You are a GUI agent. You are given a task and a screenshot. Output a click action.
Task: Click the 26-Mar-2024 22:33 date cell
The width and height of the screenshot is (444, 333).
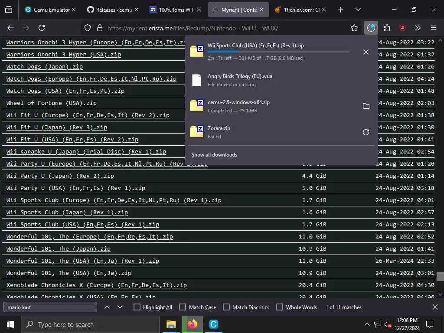pos(405,261)
